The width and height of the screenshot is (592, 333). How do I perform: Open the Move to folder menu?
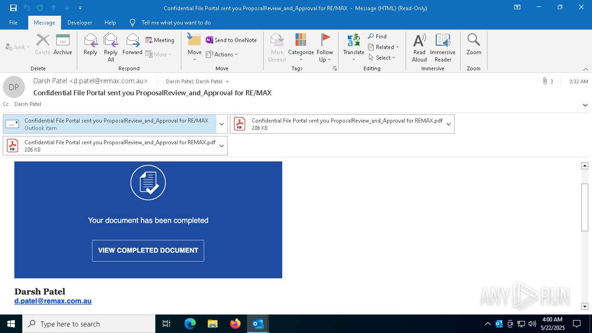pos(194,47)
